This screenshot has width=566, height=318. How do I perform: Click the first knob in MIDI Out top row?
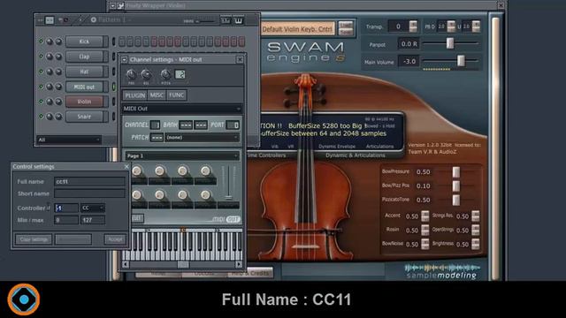click(x=137, y=170)
